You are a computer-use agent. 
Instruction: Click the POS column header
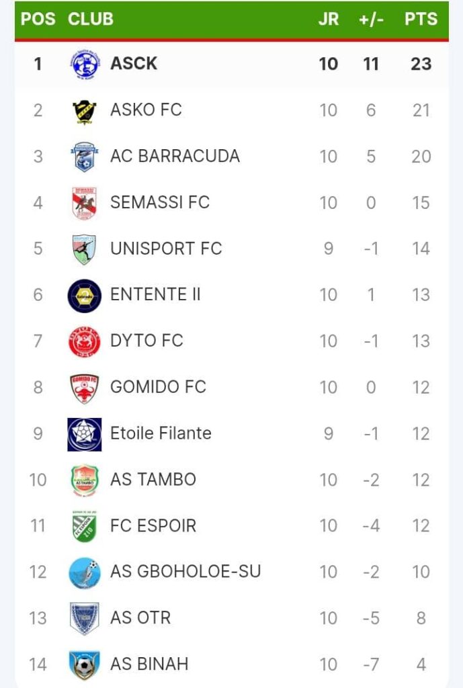(38, 19)
